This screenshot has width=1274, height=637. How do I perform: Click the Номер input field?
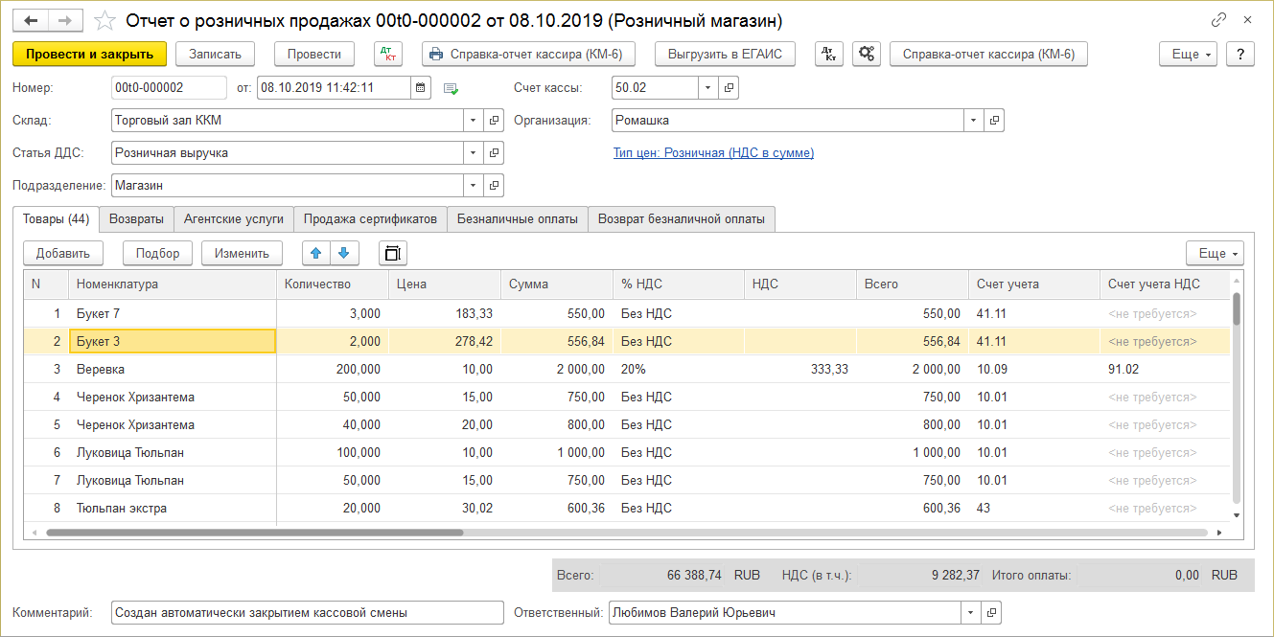[169, 88]
